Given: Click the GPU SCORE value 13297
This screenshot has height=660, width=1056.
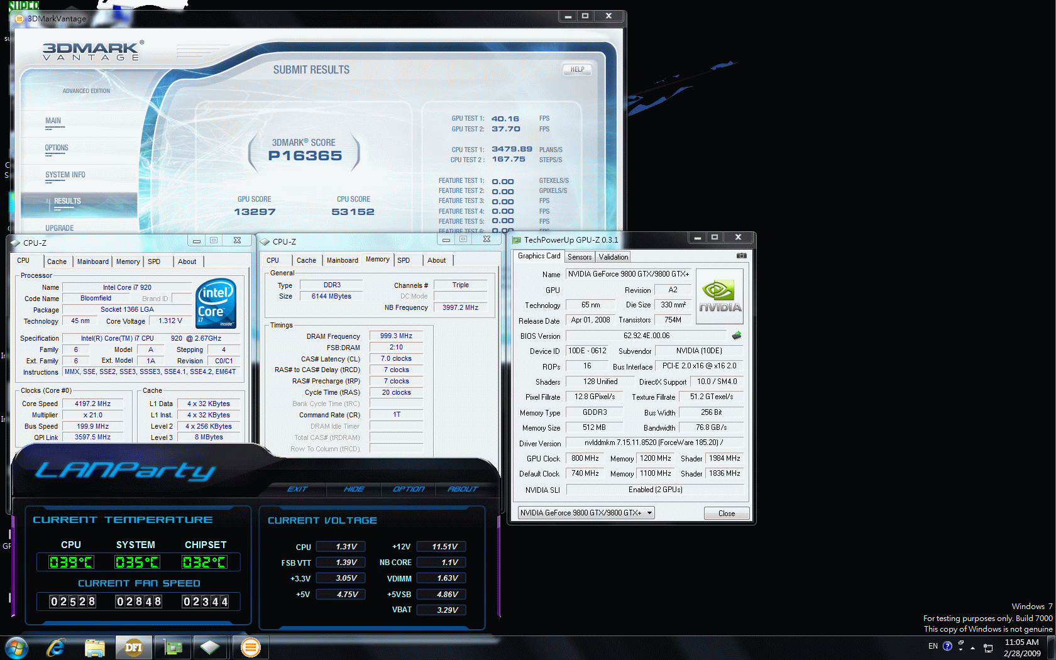Looking at the screenshot, I should pos(255,212).
